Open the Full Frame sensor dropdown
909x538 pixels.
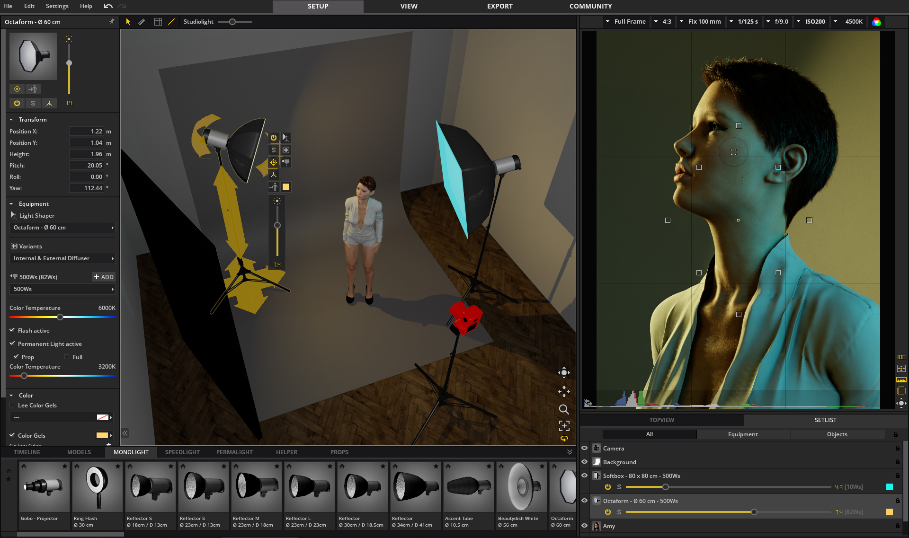(625, 22)
